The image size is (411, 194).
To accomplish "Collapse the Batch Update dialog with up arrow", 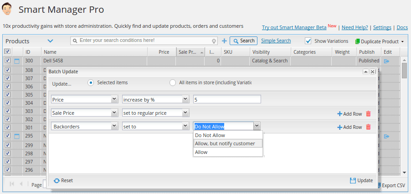I will pos(365,72).
